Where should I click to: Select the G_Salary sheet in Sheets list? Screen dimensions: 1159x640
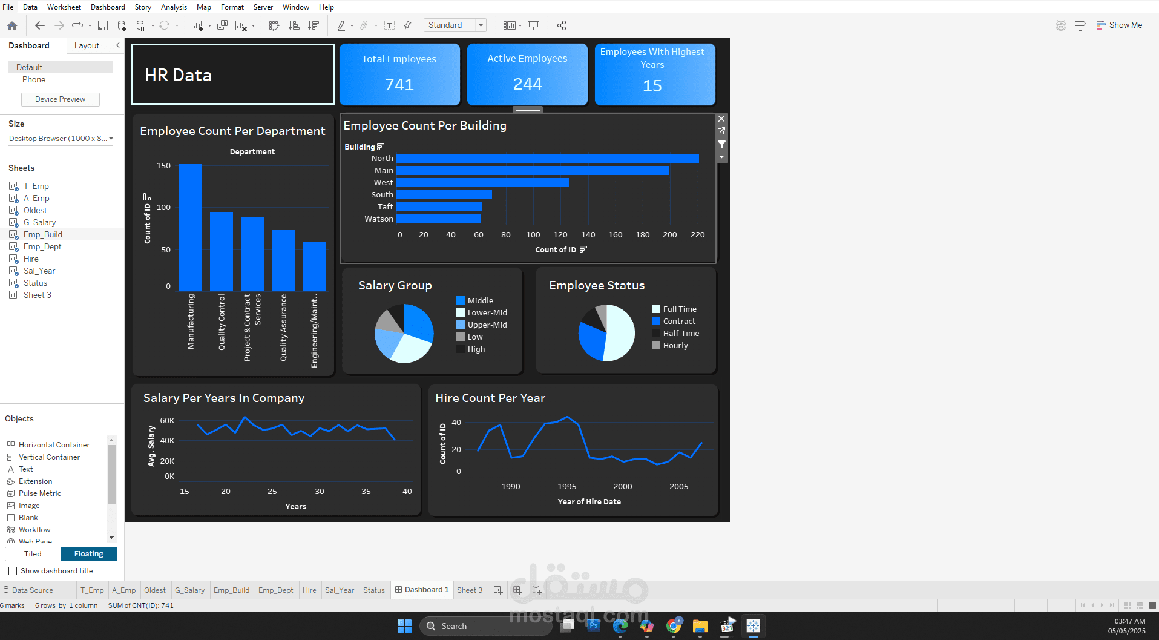click(39, 222)
